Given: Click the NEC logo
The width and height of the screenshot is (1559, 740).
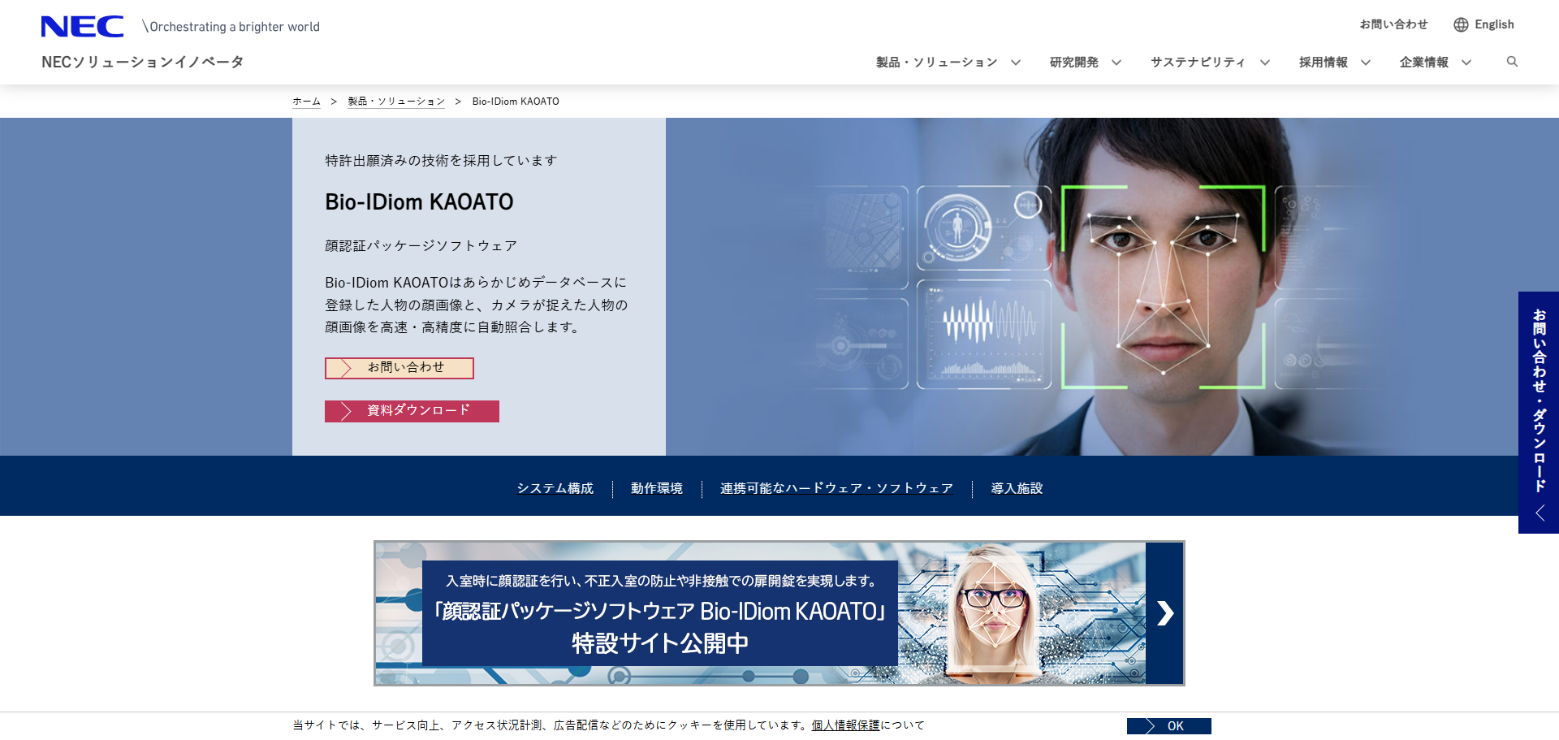Looking at the screenshot, I should tap(82, 27).
